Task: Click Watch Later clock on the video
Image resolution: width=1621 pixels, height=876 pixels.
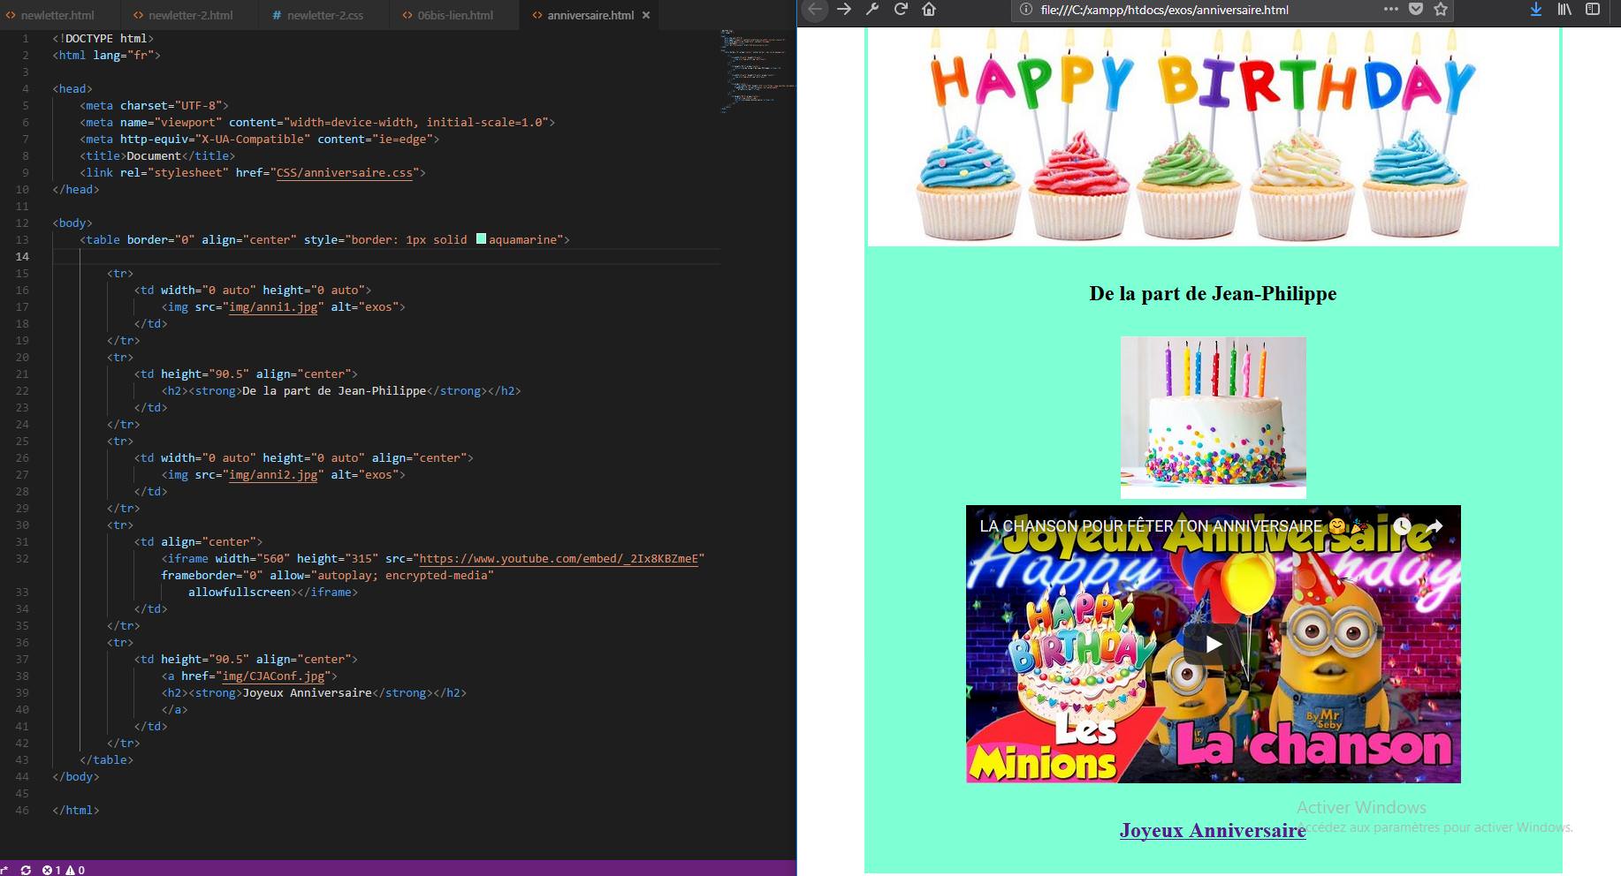Action: (1402, 526)
